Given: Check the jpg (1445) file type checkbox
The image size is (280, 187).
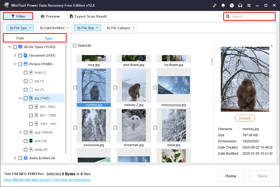Looking at the screenshot, I should [25, 98].
